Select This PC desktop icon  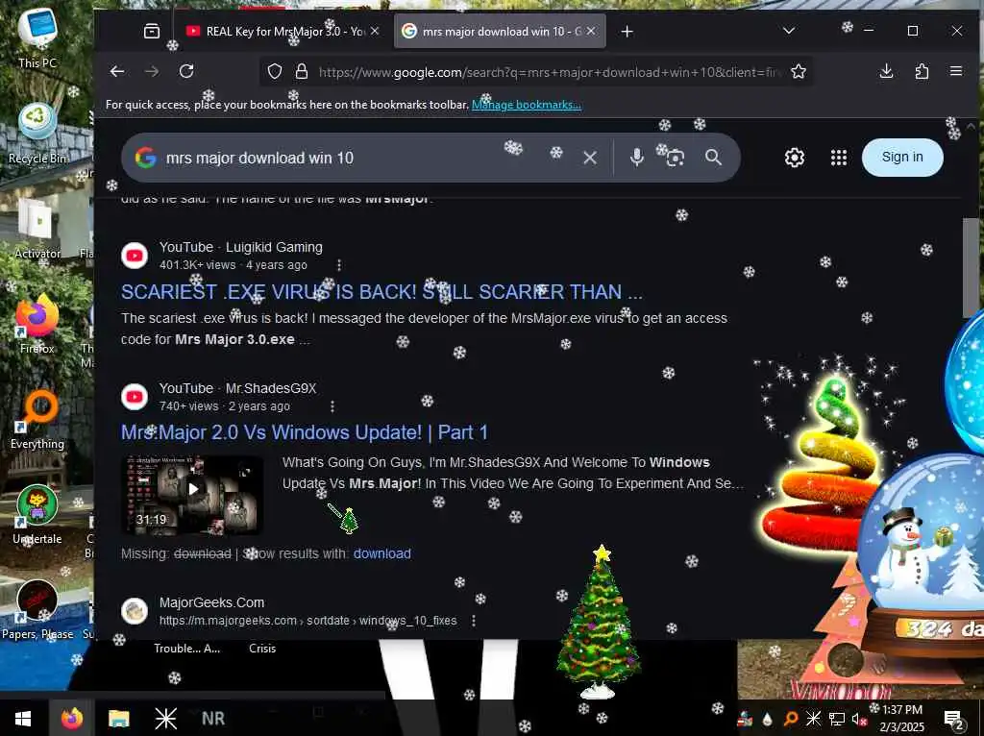pyautogui.click(x=37, y=37)
